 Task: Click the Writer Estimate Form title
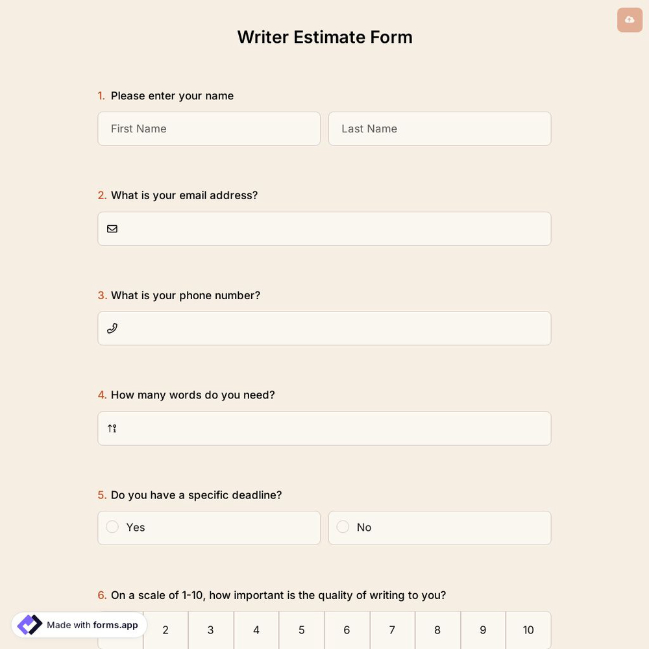click(324, 36)
